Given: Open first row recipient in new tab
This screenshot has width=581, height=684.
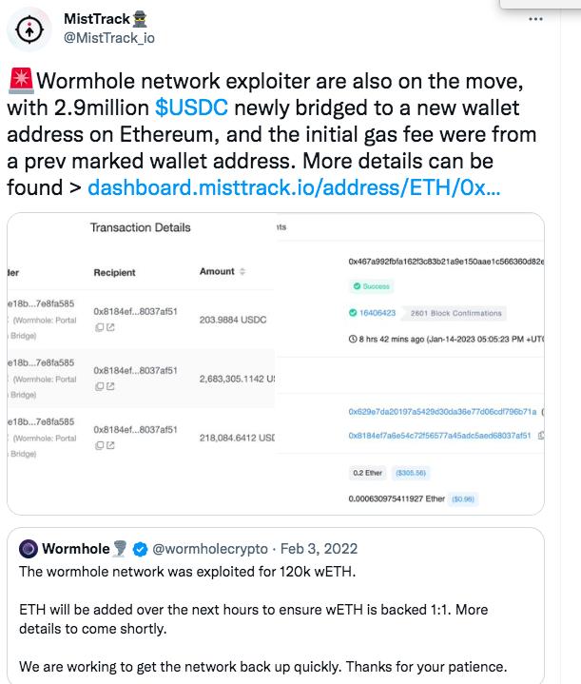Looking at the screenshot, I should (x=110, y=328).
